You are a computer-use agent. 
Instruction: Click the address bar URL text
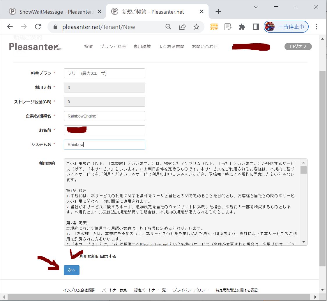tap(99, 27)
